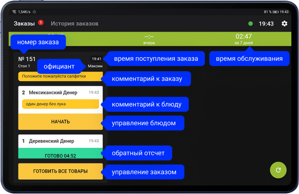
Task: Click order comment Положите пожалуйста салфетки
Action: [61, 76]
